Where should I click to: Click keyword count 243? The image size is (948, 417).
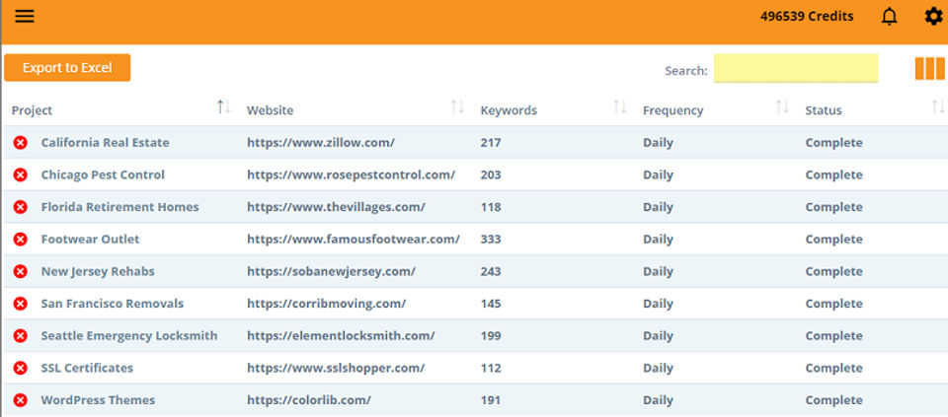click(491, 271)
